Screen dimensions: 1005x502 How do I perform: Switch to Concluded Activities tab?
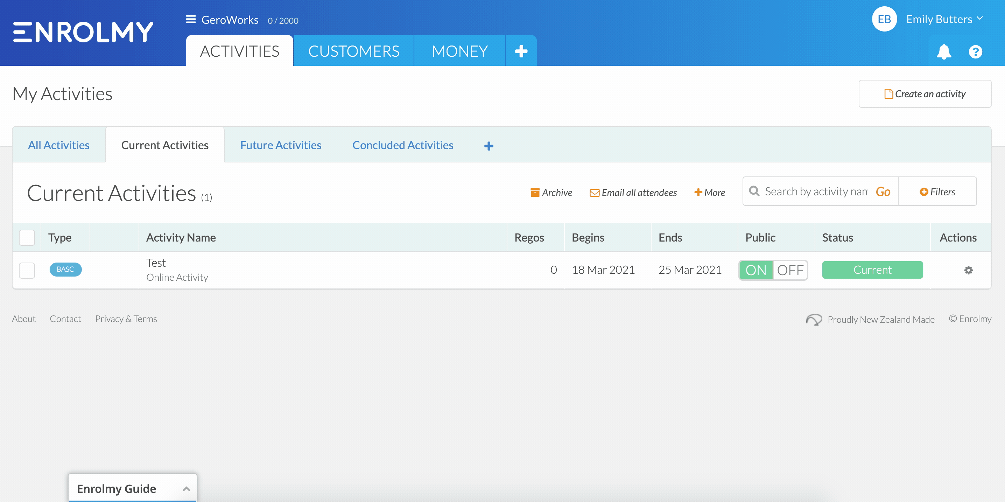tap(403, 145)
